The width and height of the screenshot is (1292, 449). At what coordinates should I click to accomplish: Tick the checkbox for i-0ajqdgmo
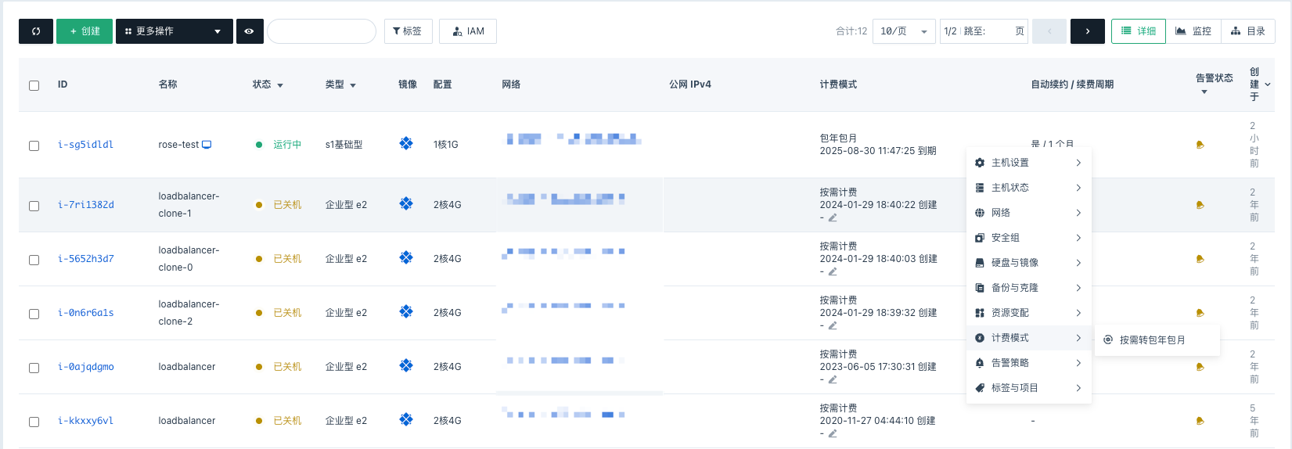34,368
